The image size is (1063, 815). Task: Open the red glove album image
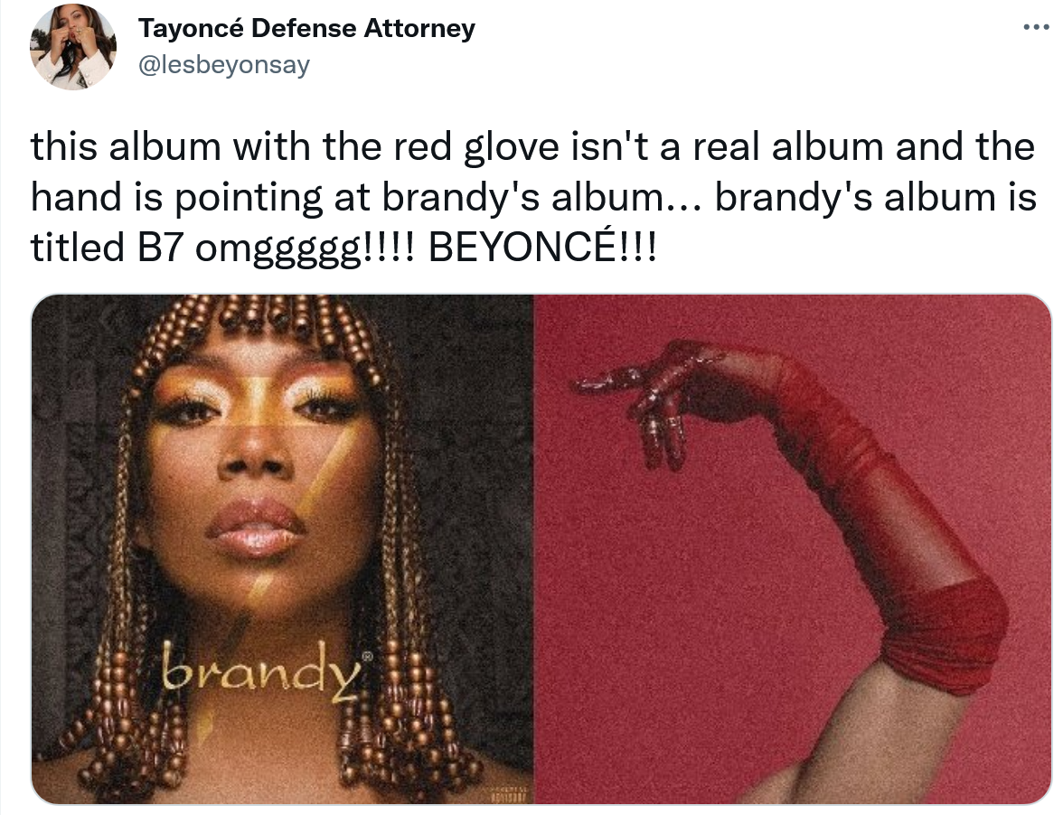[x=793, y=548]
